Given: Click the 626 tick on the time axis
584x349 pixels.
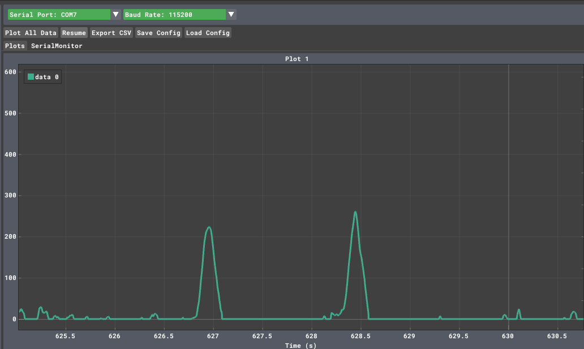Looking at the screenshot, I should pos(115,336).
